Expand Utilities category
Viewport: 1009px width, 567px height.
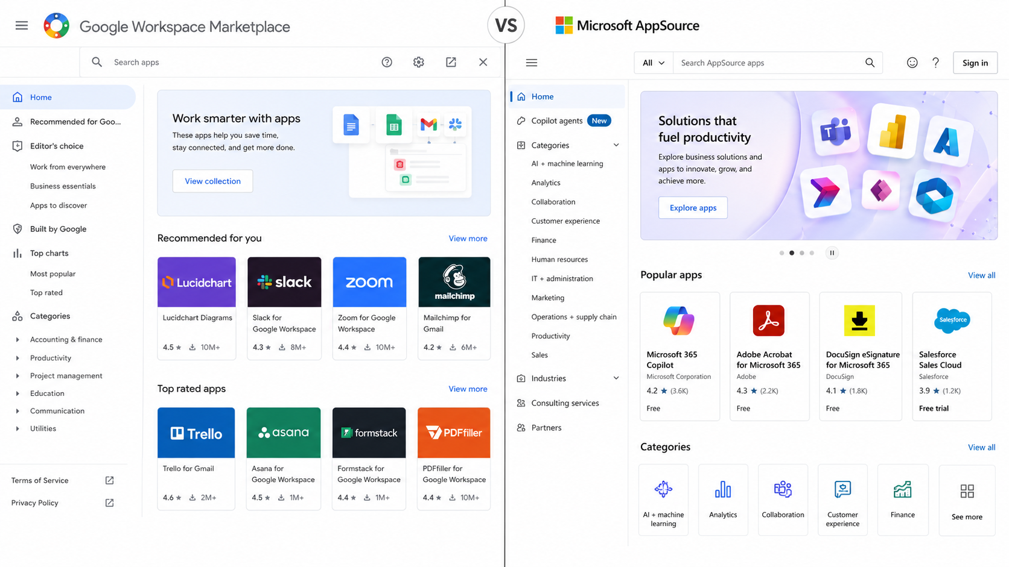click(18, 429)
